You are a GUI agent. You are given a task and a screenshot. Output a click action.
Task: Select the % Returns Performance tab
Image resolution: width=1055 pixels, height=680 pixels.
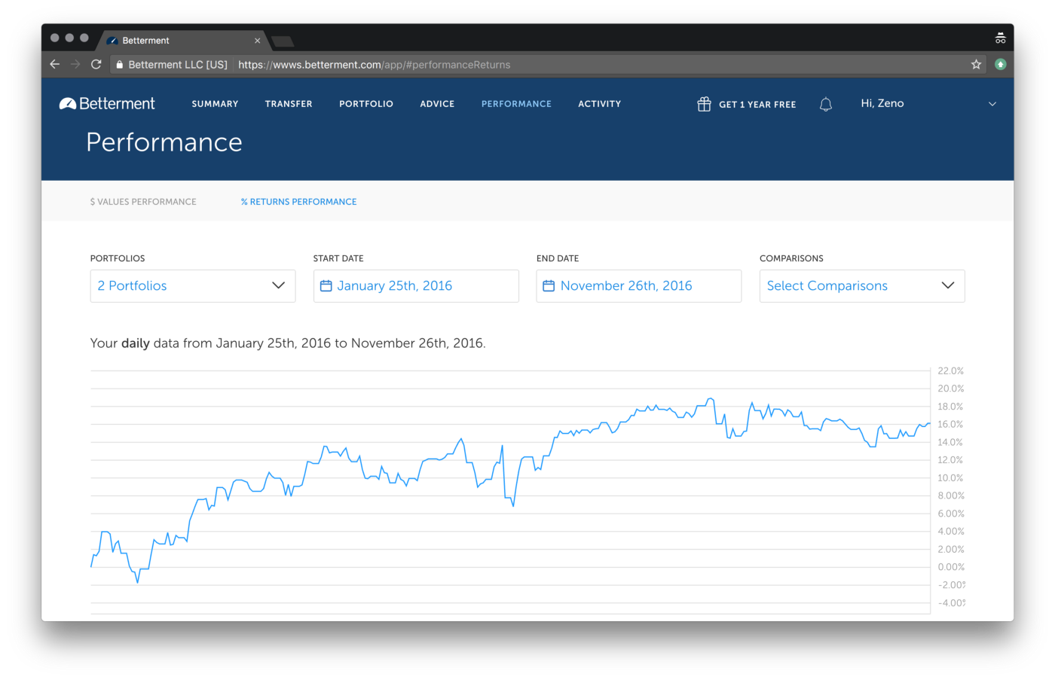click(x=298, y=201)
